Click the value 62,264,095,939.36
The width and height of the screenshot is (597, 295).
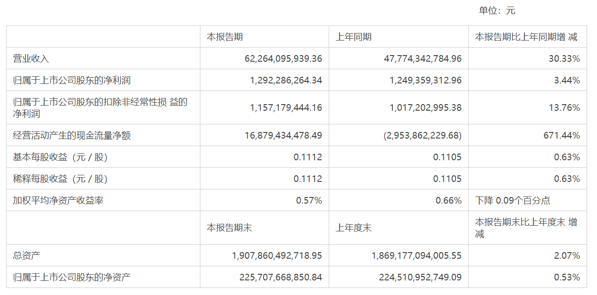283,59
